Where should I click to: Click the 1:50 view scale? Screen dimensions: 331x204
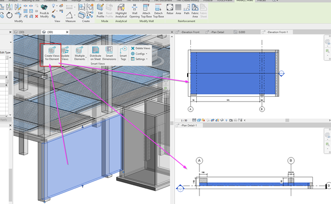coord(184,120)
